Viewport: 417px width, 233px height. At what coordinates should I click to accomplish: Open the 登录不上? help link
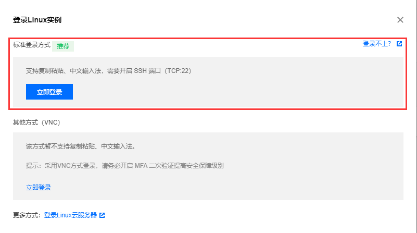[x=376, y=44]
